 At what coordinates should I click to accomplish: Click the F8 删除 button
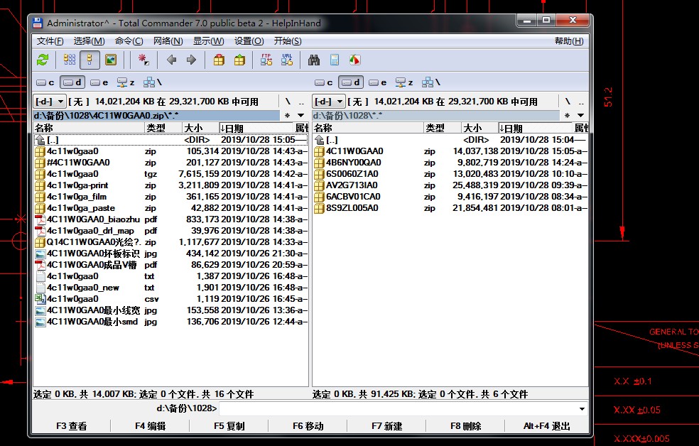(x=466, y=426)
